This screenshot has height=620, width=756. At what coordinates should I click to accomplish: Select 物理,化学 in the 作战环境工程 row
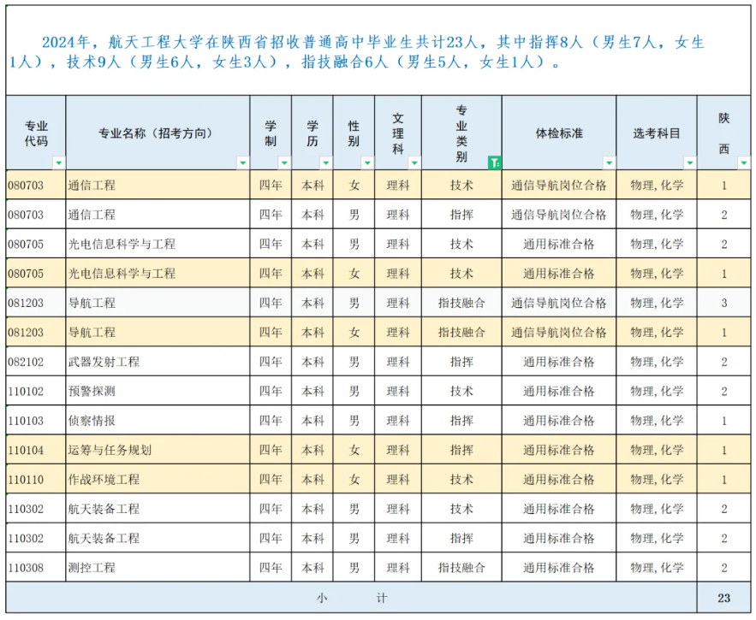[656, 479]
